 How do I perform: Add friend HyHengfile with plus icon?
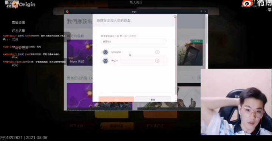click(x=157, y=52)
